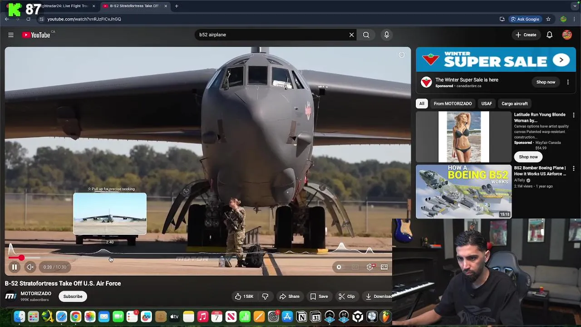
Task: Click the Share button
Action: point(289,297)
